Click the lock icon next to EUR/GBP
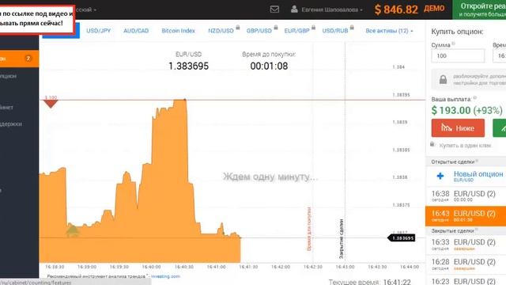The height and width of the screenshot is (285, 506). pos(313,28)
